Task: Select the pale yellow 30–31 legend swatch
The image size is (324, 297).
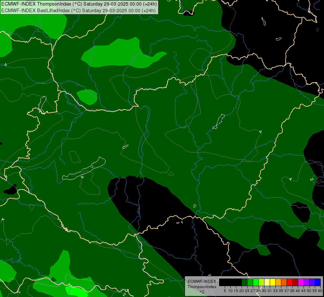Action: [x=267, y=282]
